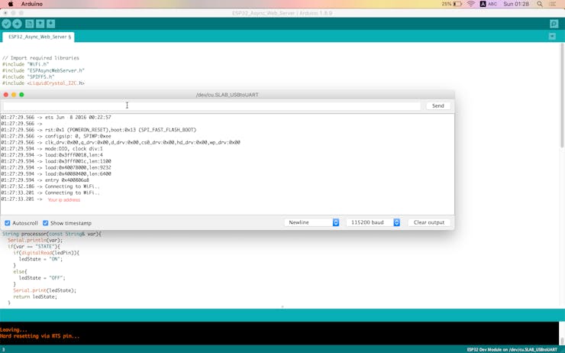
Task: Select the ESP32_Async_Web_Server tab
Action: (39, 37)
